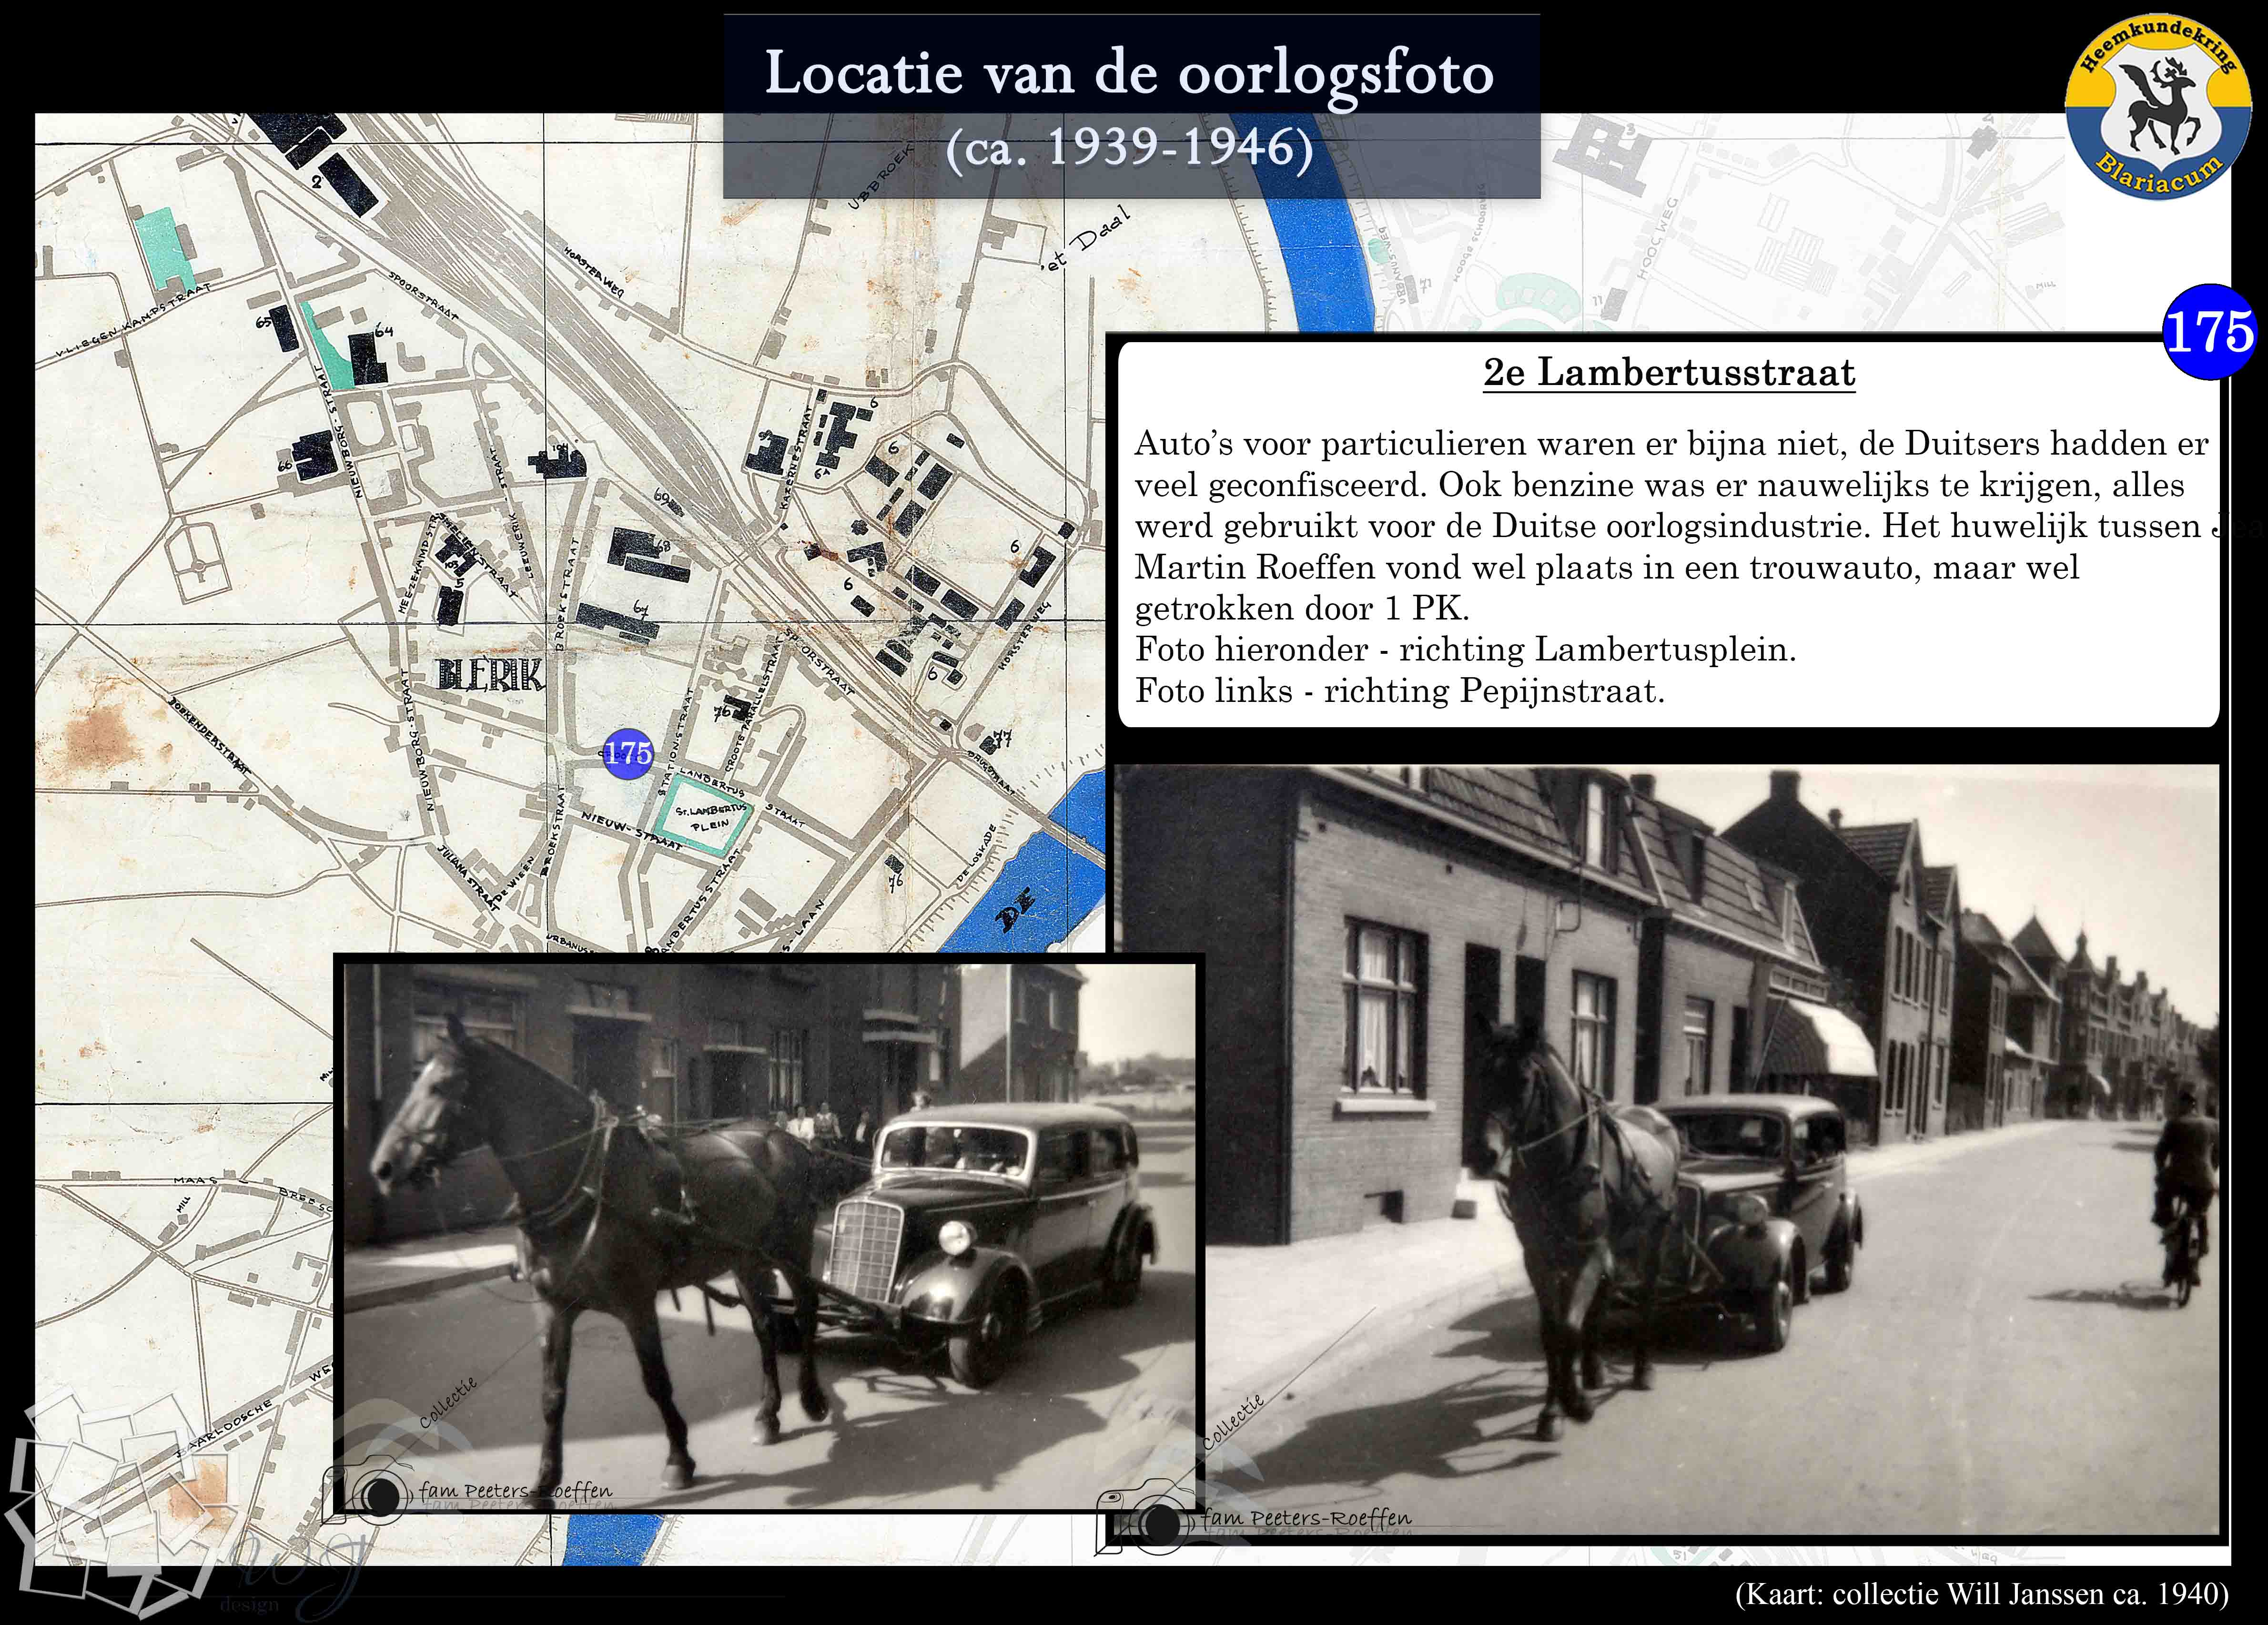Click the 'Foto links - richting Pepijnstraat' line
Screen dimensions: 2268x1625
1399,691
